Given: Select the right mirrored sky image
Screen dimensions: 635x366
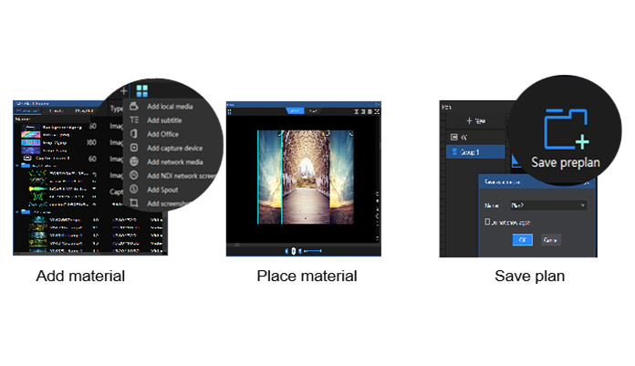Looking at the screenshot, I should point(342,177).
